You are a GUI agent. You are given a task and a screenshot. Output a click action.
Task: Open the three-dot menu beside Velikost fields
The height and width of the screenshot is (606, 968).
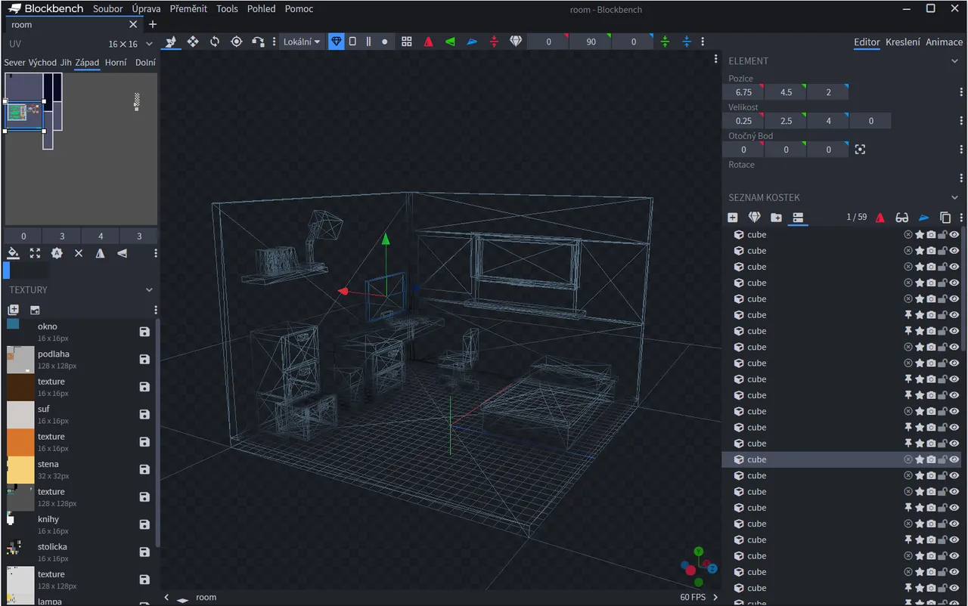coord(961,121)
